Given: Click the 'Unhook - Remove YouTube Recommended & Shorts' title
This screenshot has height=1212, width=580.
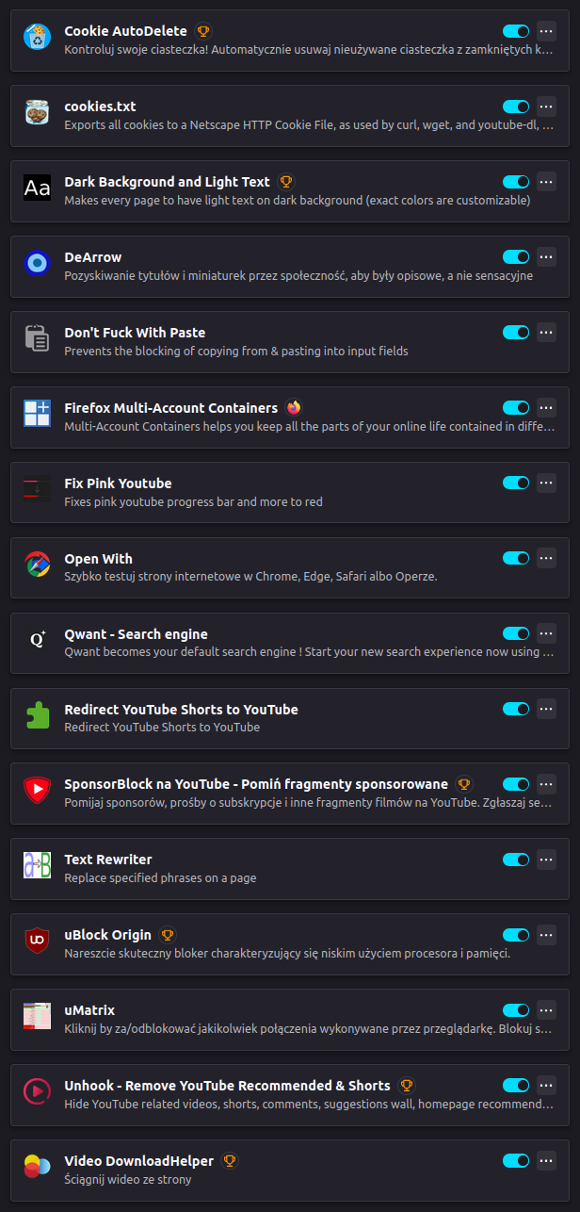Looking at the screenshot, I should tap(227, 1086).
